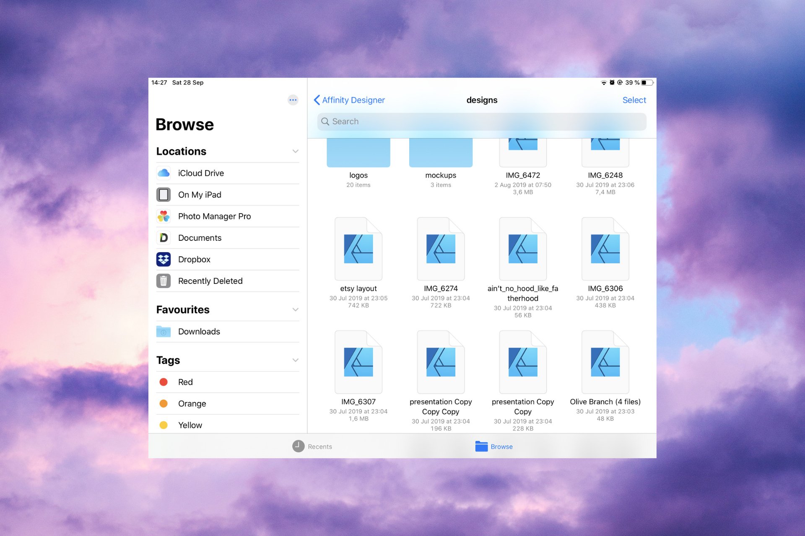Collapse the Locations section
Viewport: 805px width, 536px height.
click(295, 151)
